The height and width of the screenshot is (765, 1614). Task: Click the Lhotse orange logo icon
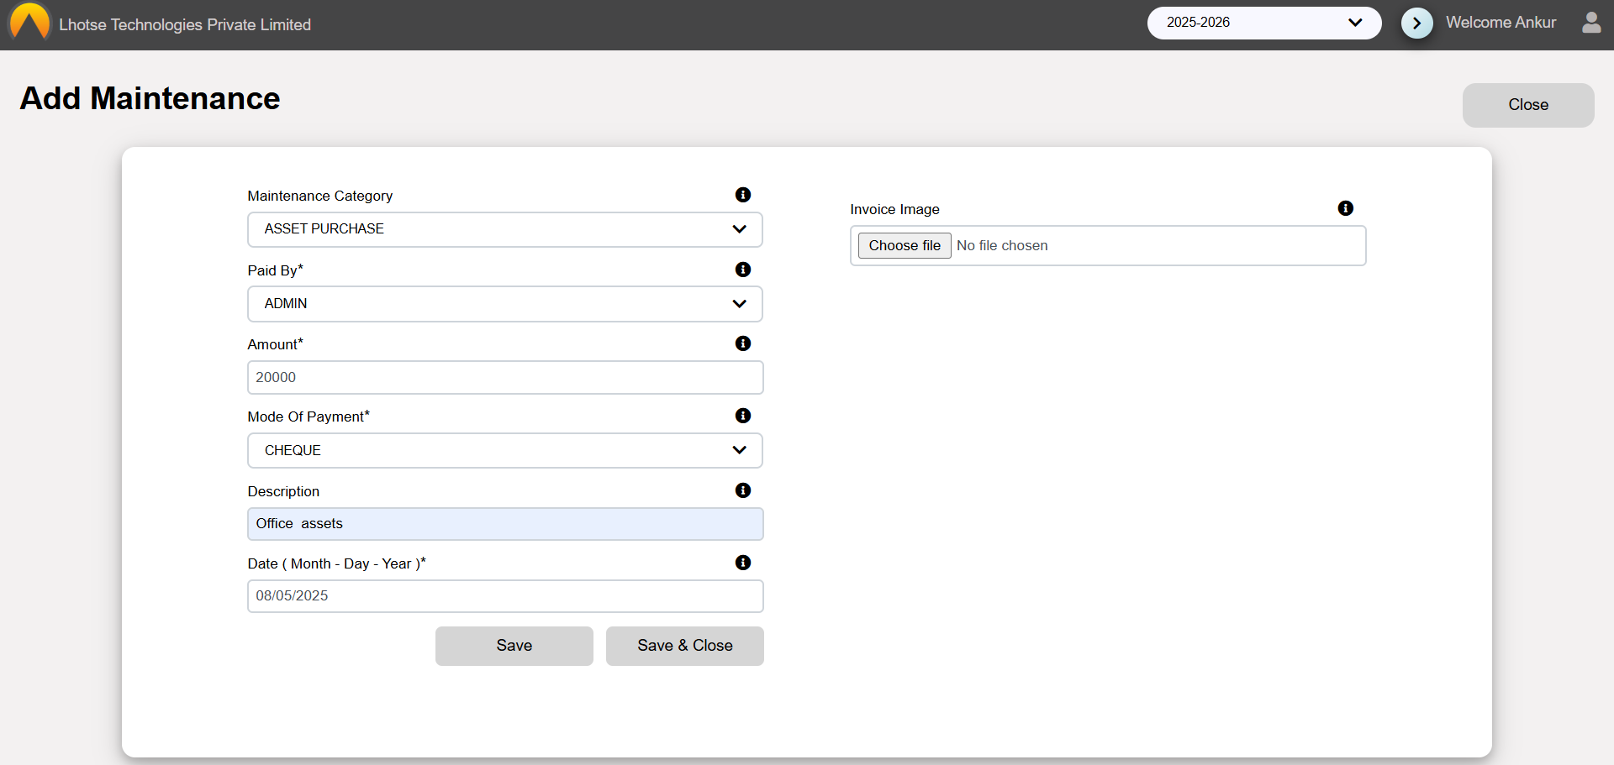pyautogui.click(x=30, y=22)
